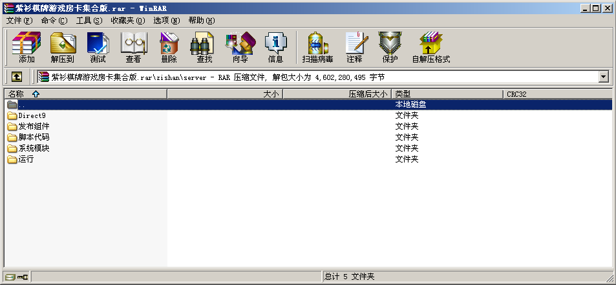Open the 注释 (Comment) tool

click(x=354, y=47)
